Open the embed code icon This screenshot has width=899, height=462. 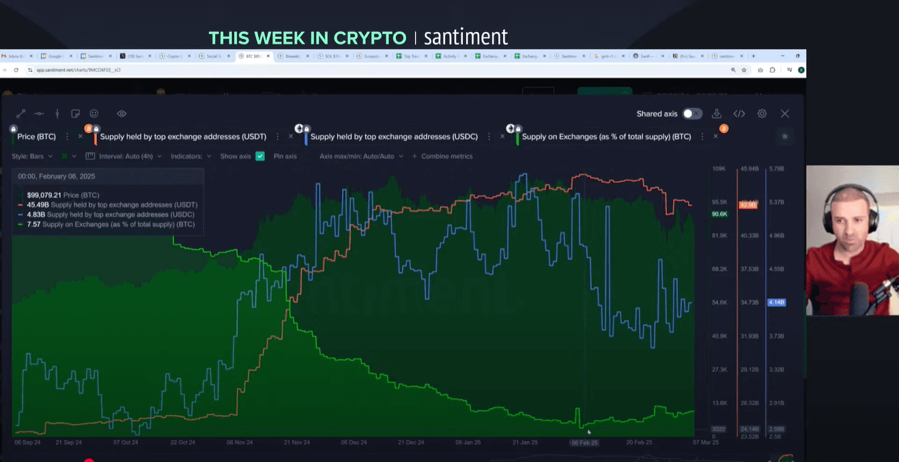739,114
